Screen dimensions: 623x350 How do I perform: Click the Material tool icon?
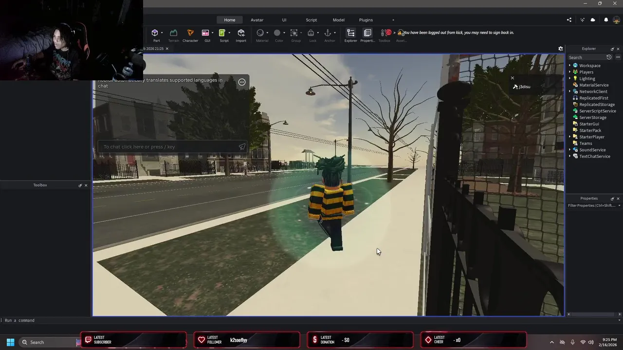click(260, 33)
